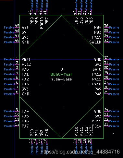The width and height of the screenshot is (123, 158).
Task: Click the Passive label of pin 33
Action: [x=114, y=42]
